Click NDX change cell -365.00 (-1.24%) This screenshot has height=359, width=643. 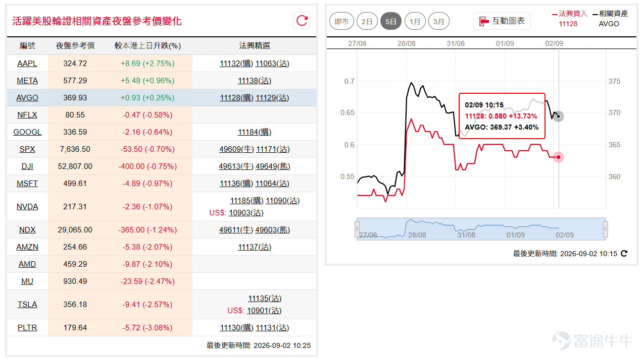tap(147, 230)
